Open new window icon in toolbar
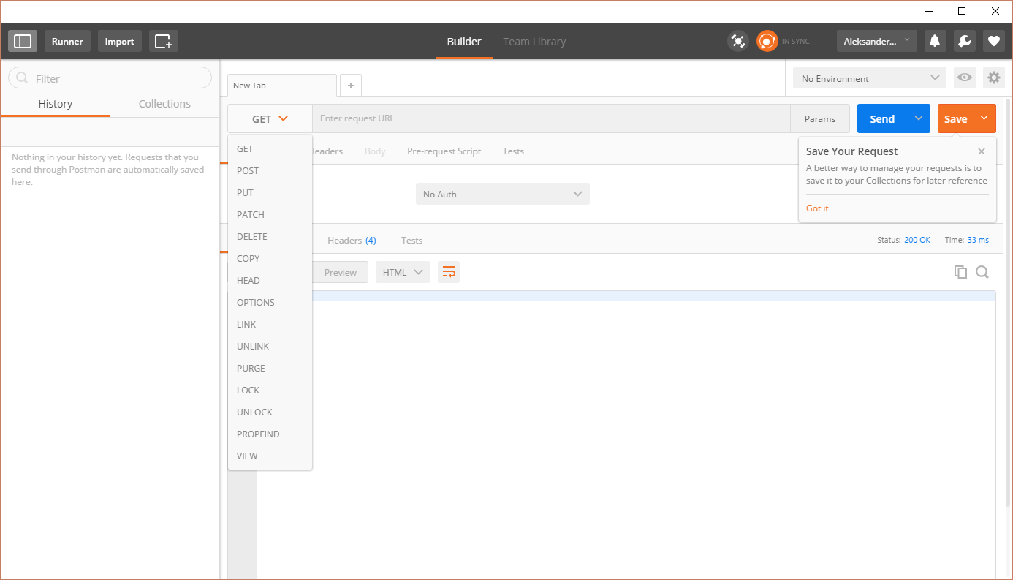Viewport: 1013px width, 580px height. 163,42
